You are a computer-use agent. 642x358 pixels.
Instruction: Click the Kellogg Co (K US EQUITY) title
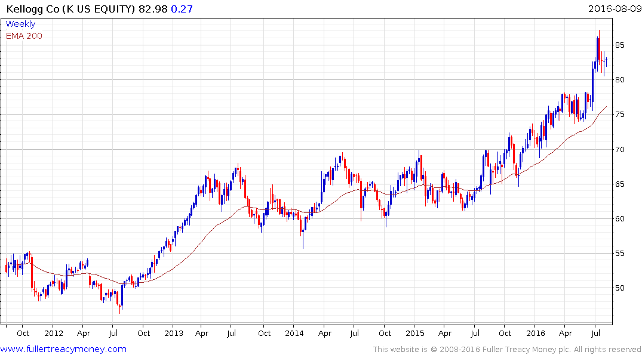(x=70, y=9)
